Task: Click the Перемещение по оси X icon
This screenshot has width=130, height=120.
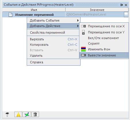Action: coord(83,26)
